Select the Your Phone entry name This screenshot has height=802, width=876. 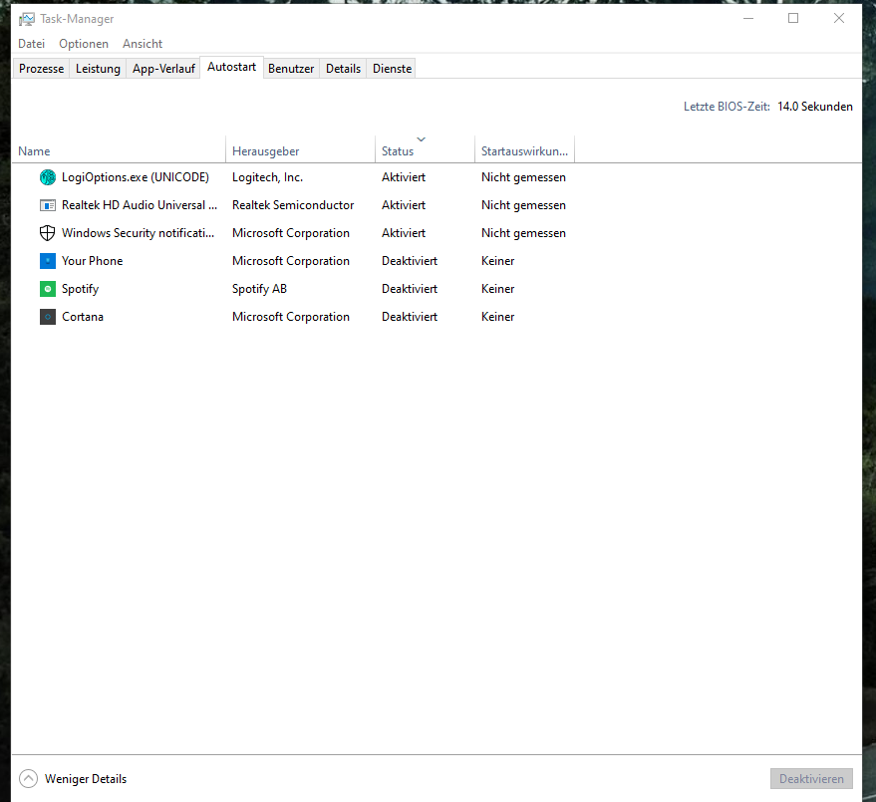click(92, 261)
